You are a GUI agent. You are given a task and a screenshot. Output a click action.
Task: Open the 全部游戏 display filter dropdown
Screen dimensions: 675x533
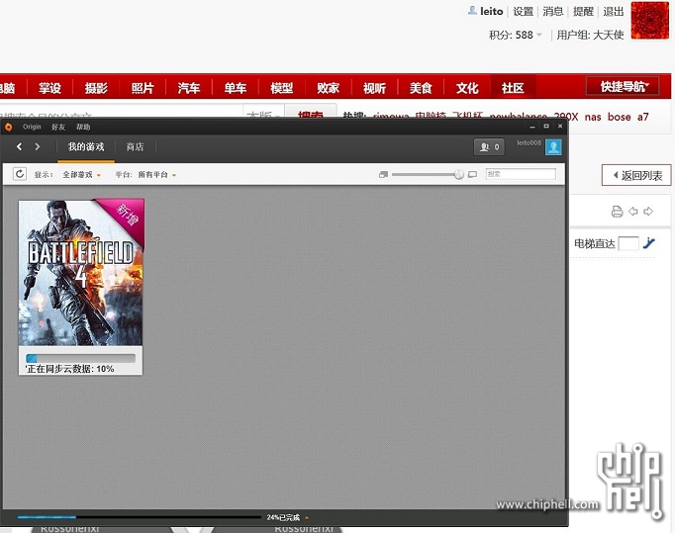(81, 175)
